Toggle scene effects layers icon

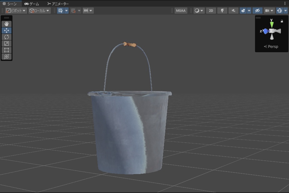click(x=243, y=11)
